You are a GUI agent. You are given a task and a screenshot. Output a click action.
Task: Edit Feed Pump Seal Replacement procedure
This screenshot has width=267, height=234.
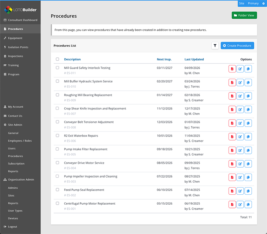[240, 191]
